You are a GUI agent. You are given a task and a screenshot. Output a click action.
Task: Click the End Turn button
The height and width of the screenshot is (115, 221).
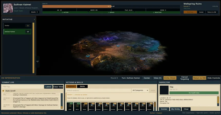190,12
